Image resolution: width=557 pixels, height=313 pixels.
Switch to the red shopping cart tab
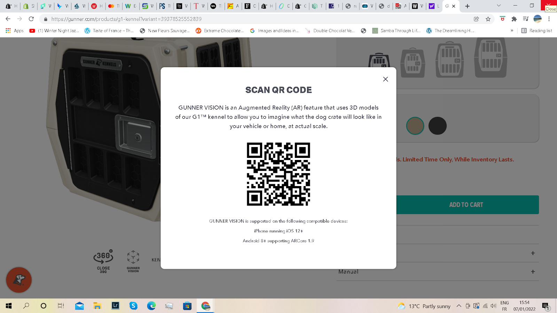coord(97,6)
